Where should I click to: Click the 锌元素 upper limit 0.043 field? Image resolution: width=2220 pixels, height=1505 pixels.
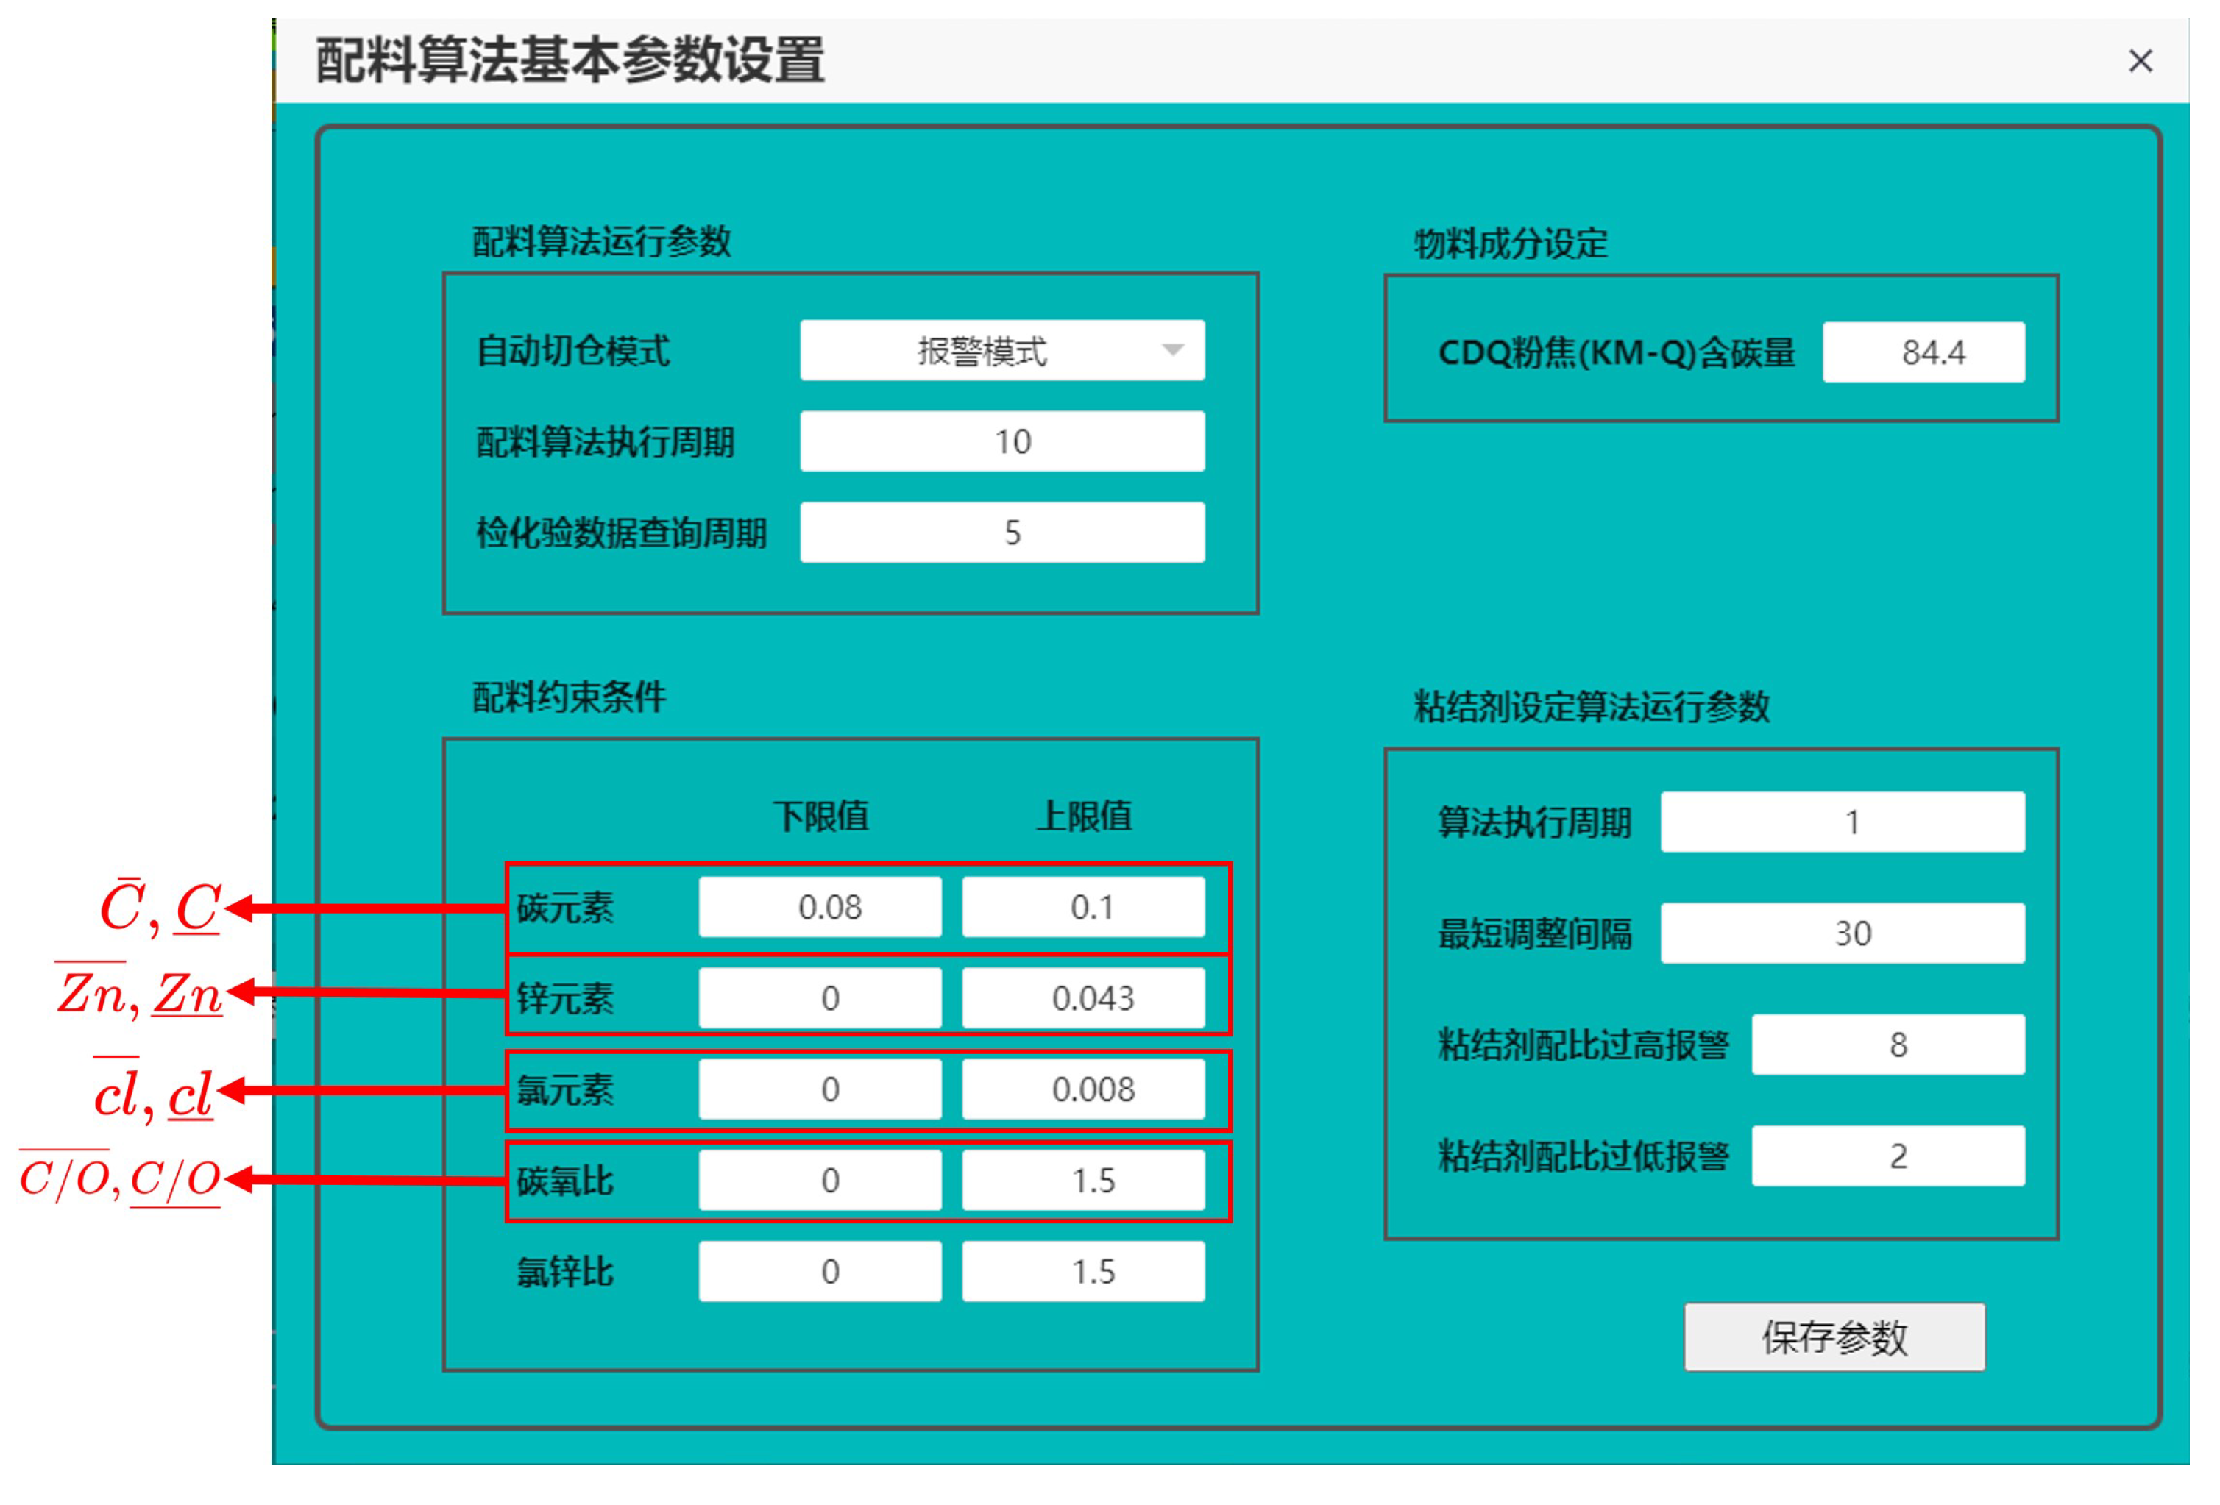point(1082,998)
